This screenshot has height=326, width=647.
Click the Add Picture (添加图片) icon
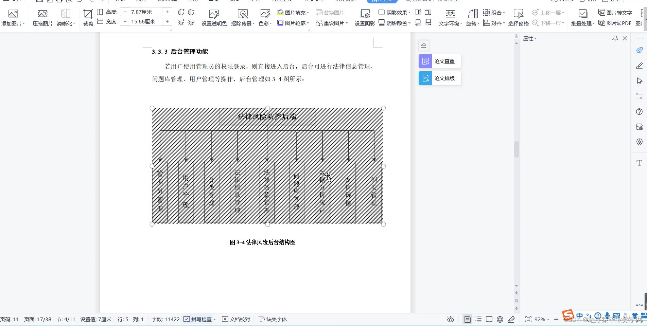13,14
